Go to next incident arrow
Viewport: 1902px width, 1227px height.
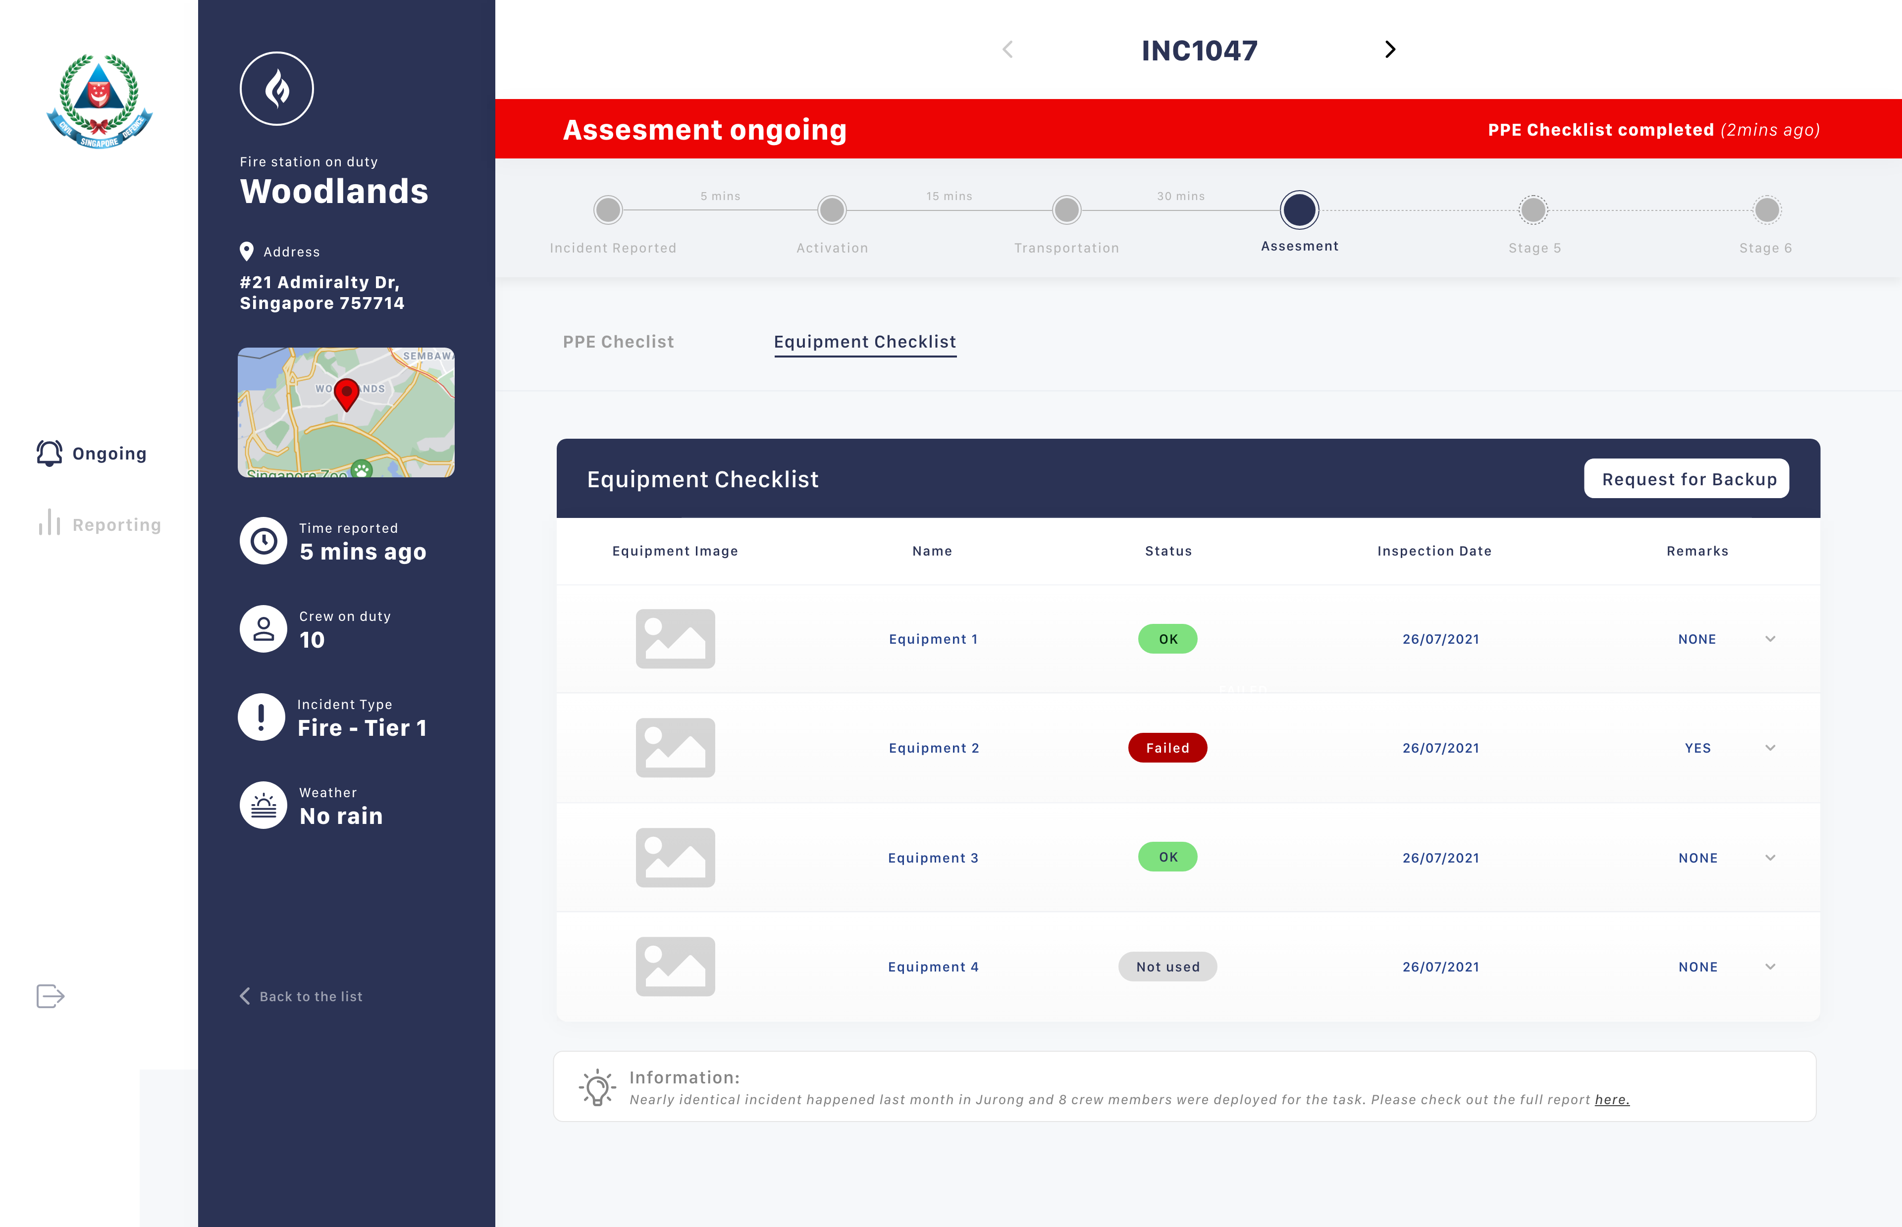1390,50
